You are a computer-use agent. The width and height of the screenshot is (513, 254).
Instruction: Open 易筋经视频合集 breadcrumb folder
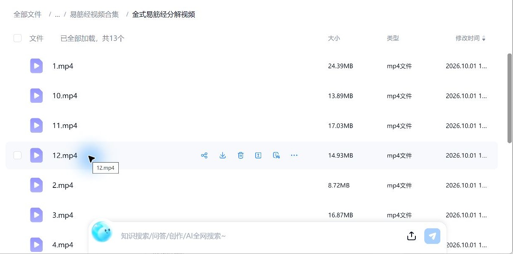[94, 14]
